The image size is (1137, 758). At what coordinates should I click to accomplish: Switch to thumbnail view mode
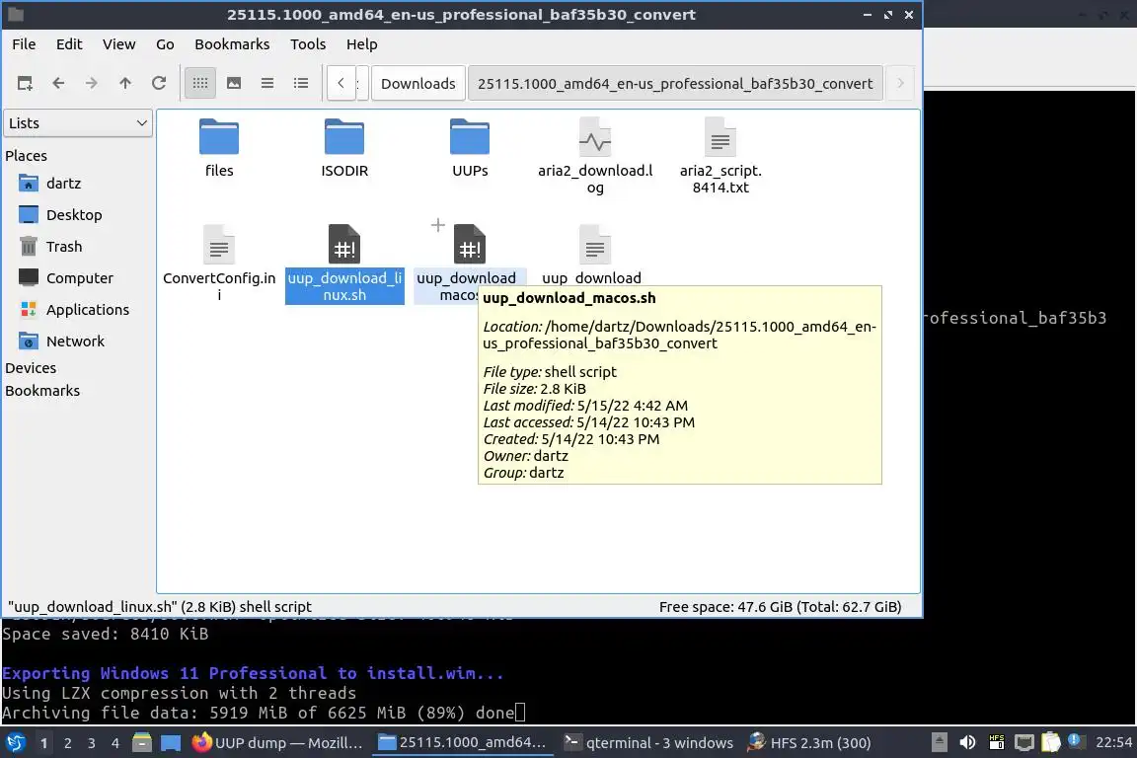tap(234, 84)
